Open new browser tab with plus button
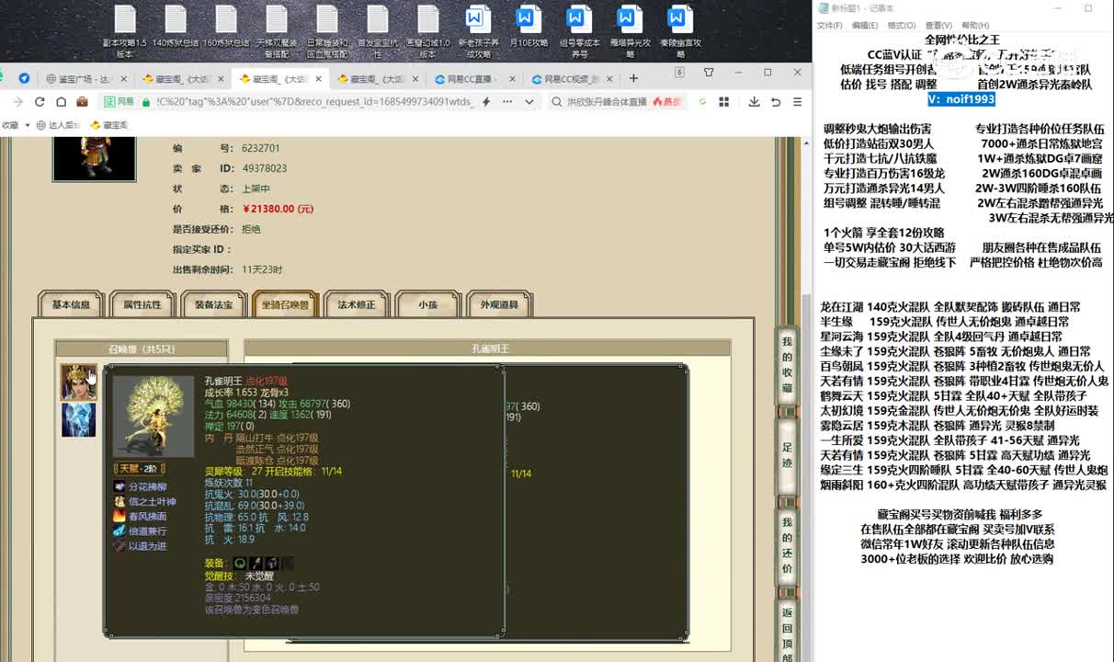The height and width of the screenshot is (662, 1114). coord(633,79)
